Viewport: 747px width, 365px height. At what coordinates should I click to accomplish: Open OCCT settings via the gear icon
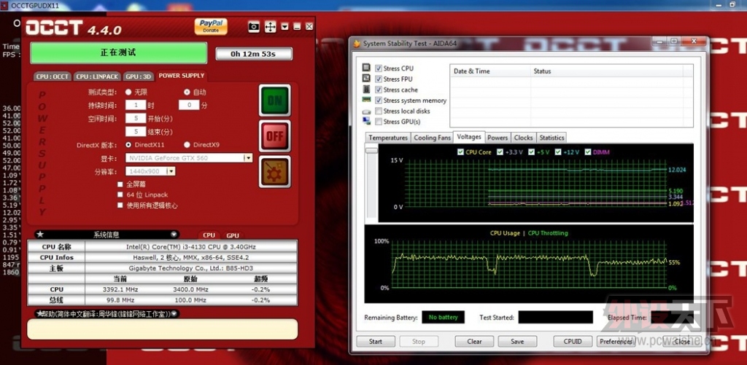pyautogui.click(x=274, y=172)
